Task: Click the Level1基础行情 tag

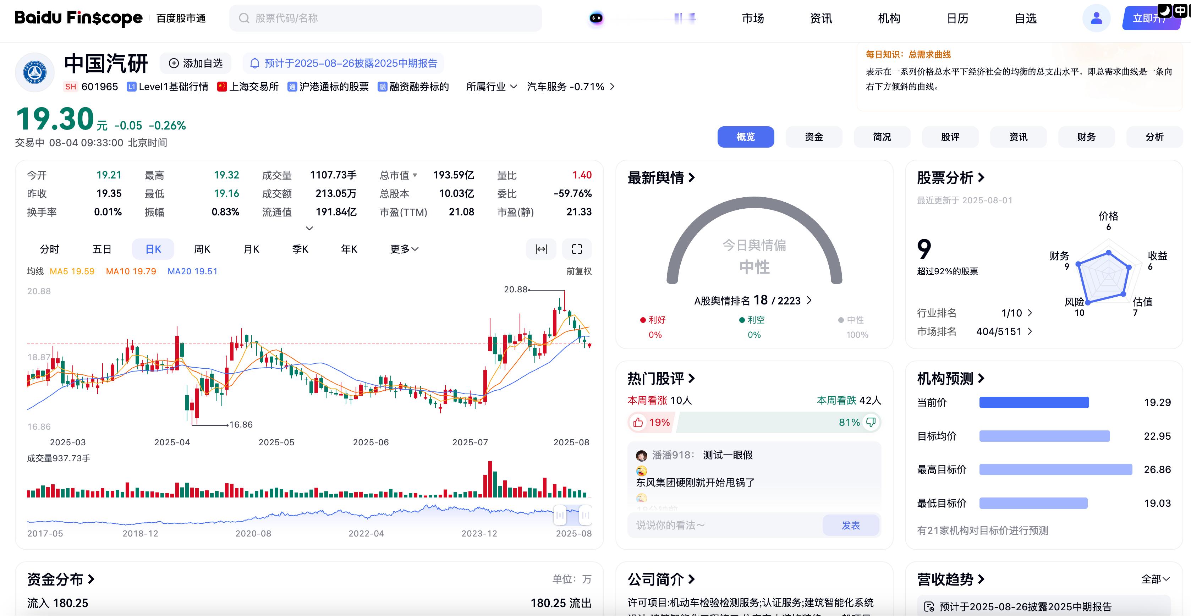Action: click(168, 87)
